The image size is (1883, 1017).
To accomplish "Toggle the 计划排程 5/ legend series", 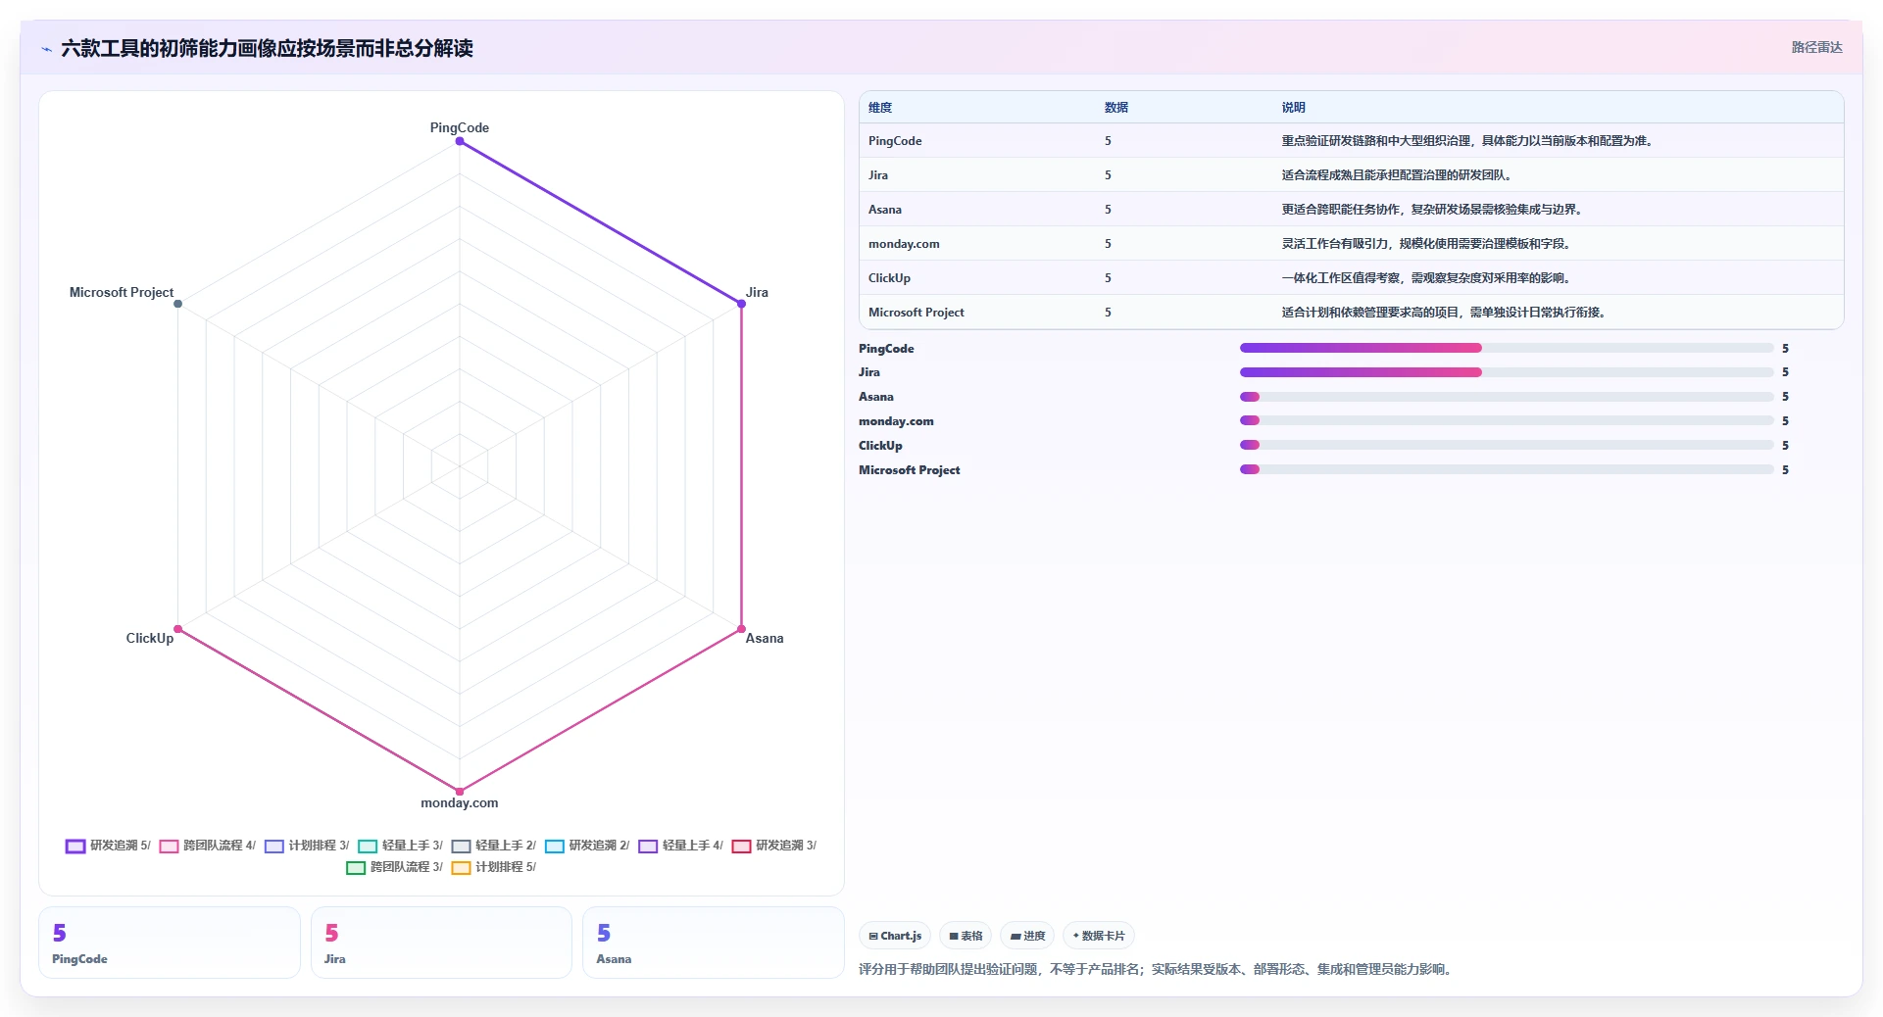I will click(x=493, y=867).
